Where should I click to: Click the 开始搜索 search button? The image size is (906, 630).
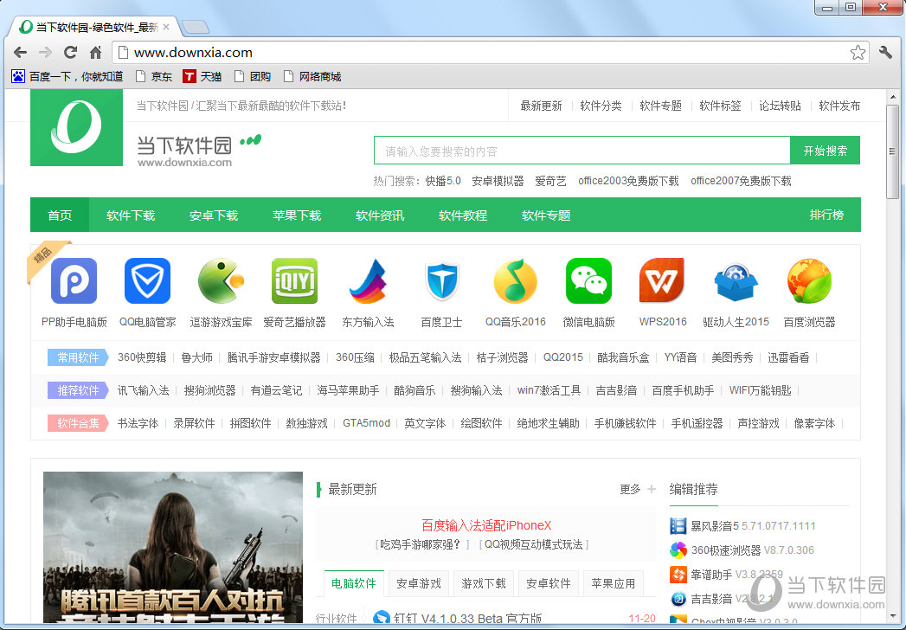826,151
